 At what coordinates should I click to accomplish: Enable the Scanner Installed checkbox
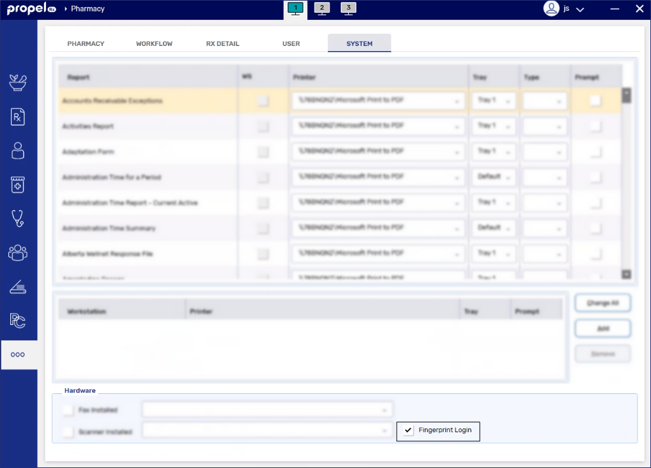[68, 432]
